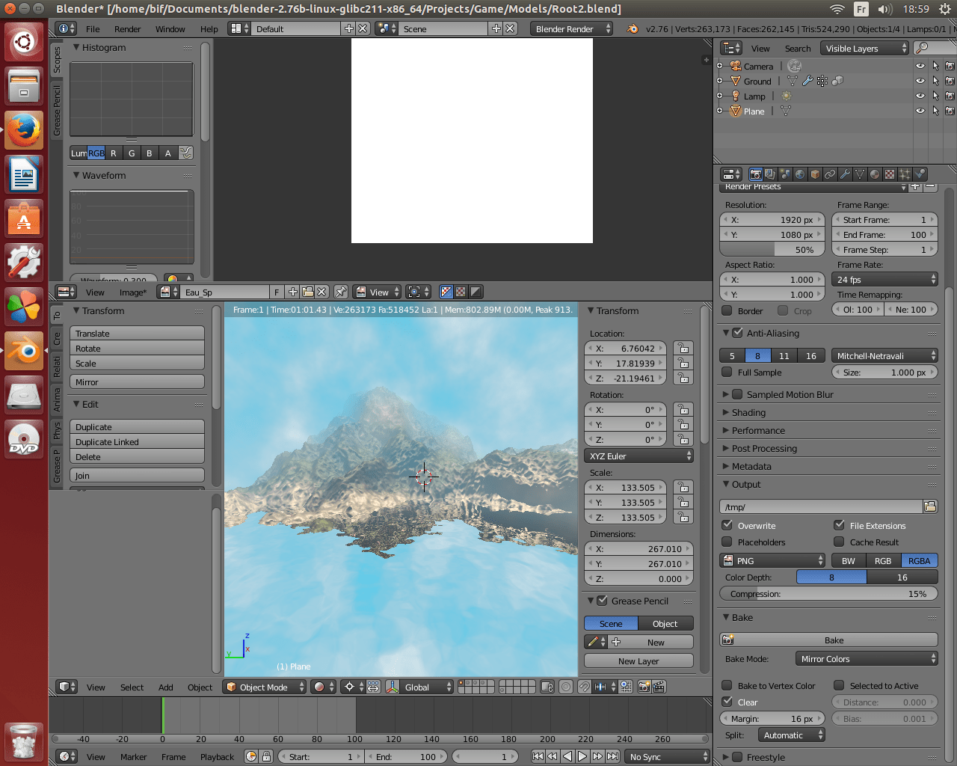Image resolution: width=957 pixels, height=766 pixels.
Task: Click the 3D manipulator widget toggle icon
Action: 392,687
